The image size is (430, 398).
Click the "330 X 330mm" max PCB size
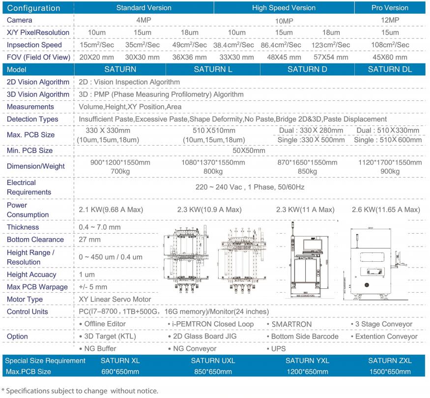pyautogui.click(x=108, y=130)
